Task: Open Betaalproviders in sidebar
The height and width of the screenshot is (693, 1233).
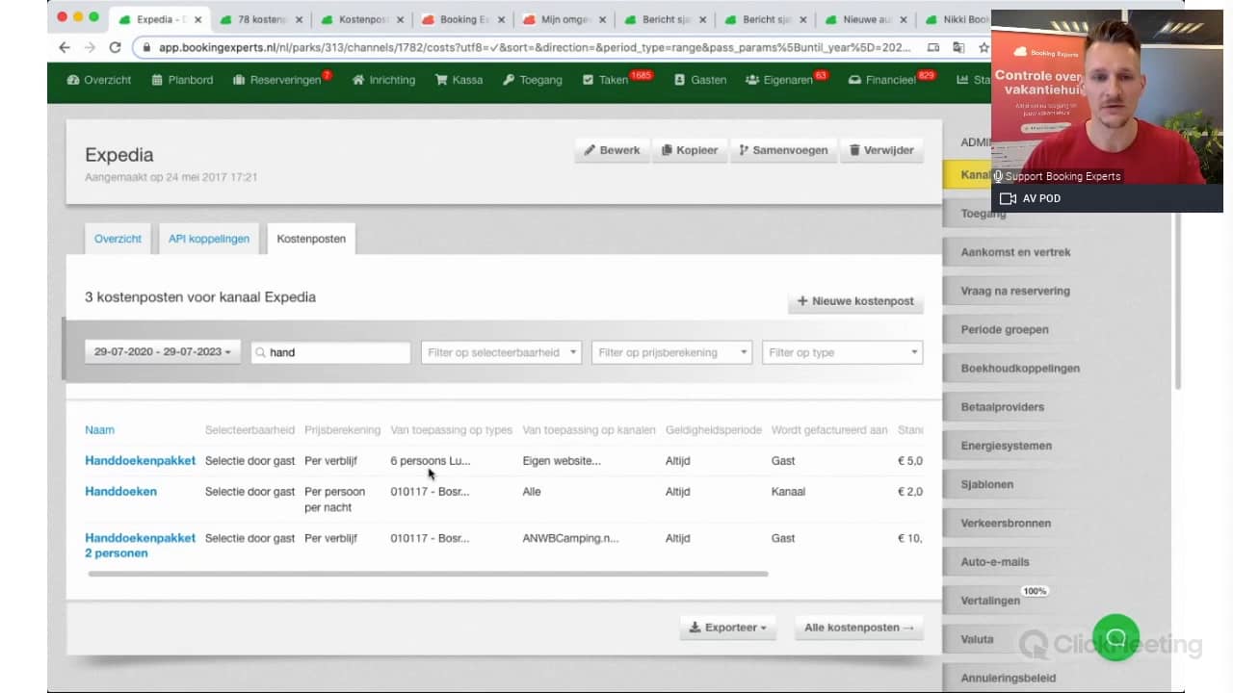Action: (1003, 407)
